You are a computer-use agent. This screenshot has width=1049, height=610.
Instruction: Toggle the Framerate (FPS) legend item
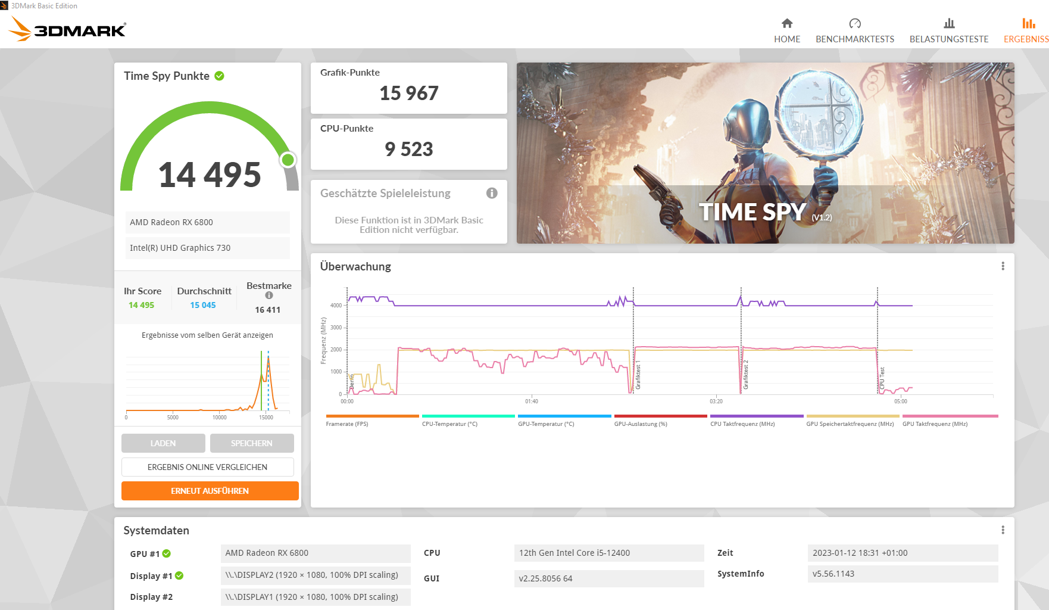pyautogui.click(x=372, y=420)
